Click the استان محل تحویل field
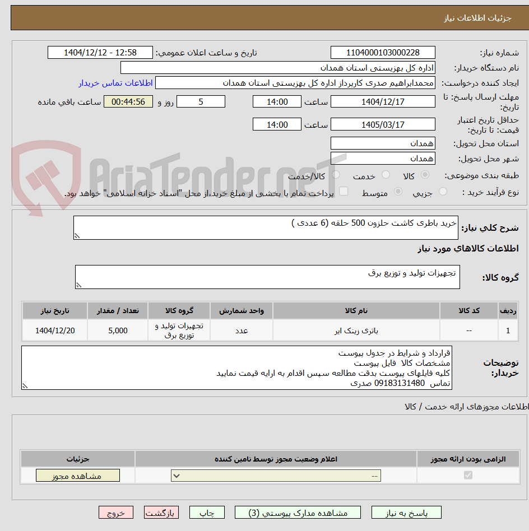 click(383, 143)
